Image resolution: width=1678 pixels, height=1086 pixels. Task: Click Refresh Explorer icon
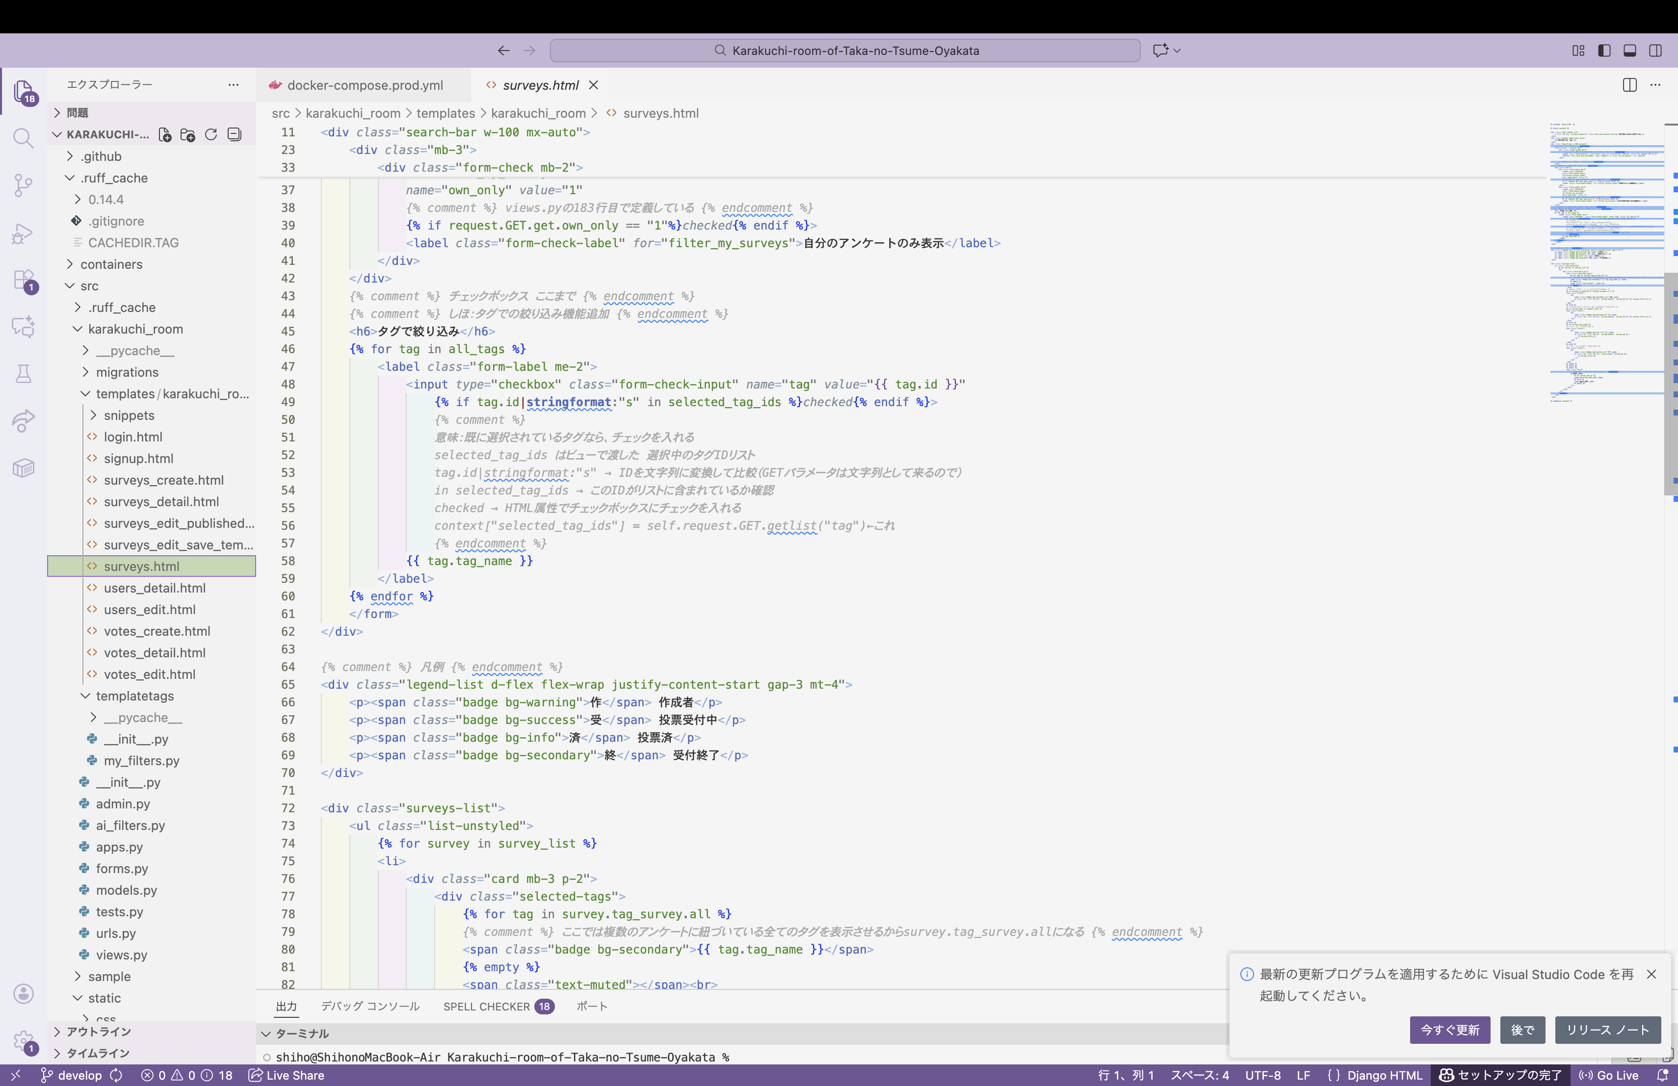tap(211, 134)
